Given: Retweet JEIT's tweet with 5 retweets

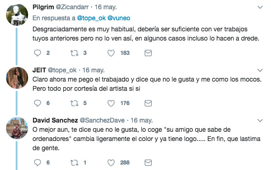Looking at the screenshot, I should pyautogui.click(x=74, y=103).
